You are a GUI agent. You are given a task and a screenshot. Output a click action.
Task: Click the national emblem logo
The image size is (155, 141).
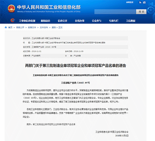tap(11, 9)
